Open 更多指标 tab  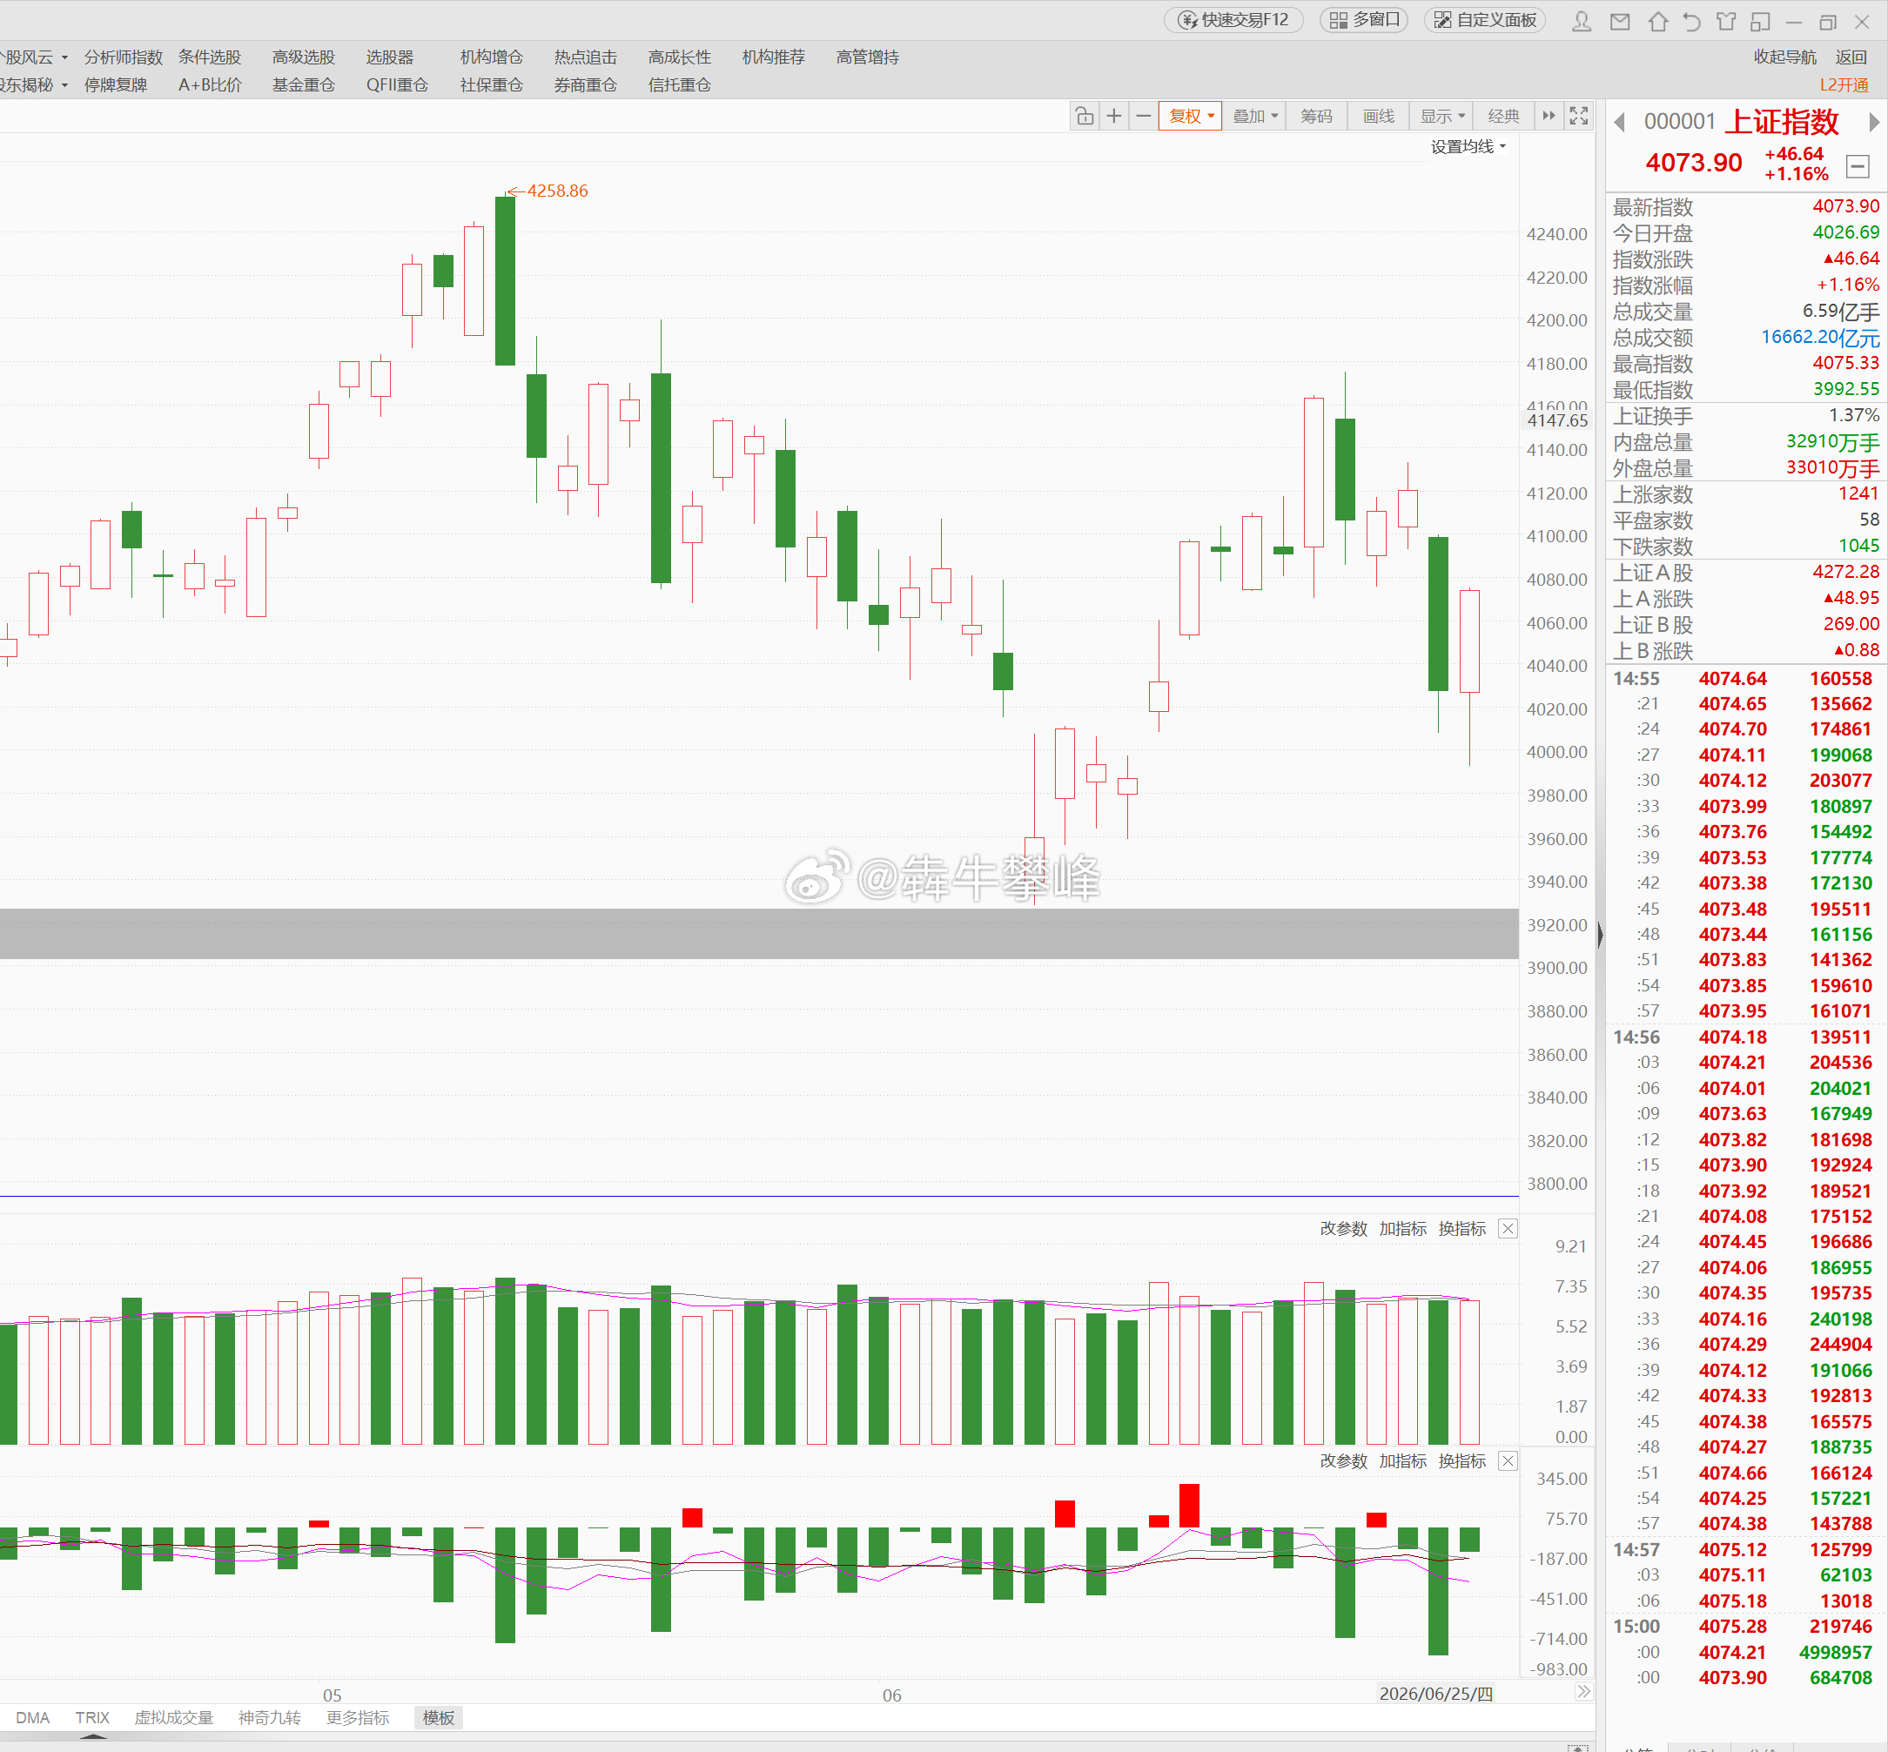pyautogui.click(x=358, y=1717)
